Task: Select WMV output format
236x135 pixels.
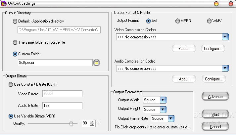Action: point(209,21)
